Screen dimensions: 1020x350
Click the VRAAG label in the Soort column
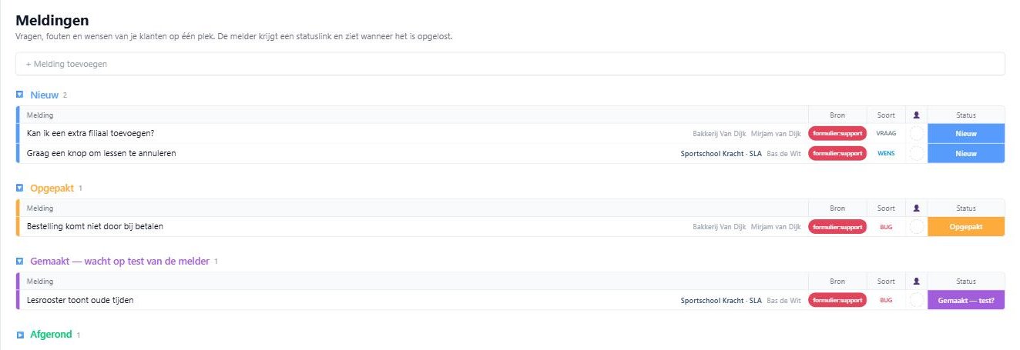click(886, 133)
